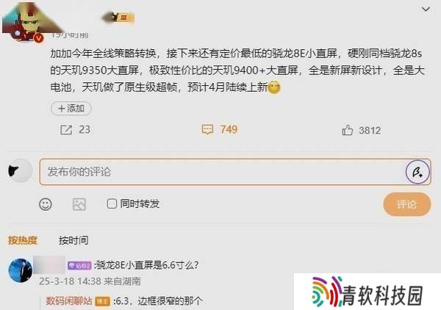Open 数码闲聊站 profile link in reply
The image size is (441, 310).
69,300
